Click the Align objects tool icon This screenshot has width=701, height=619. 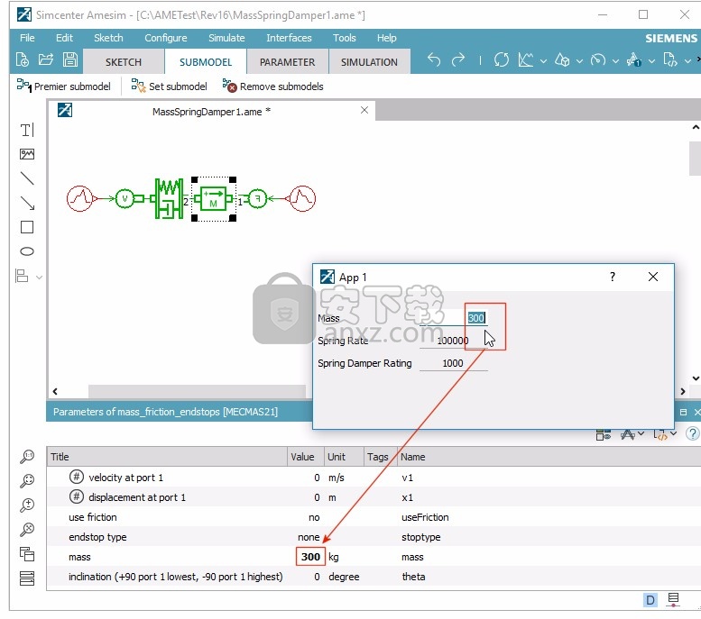[22, 276]
